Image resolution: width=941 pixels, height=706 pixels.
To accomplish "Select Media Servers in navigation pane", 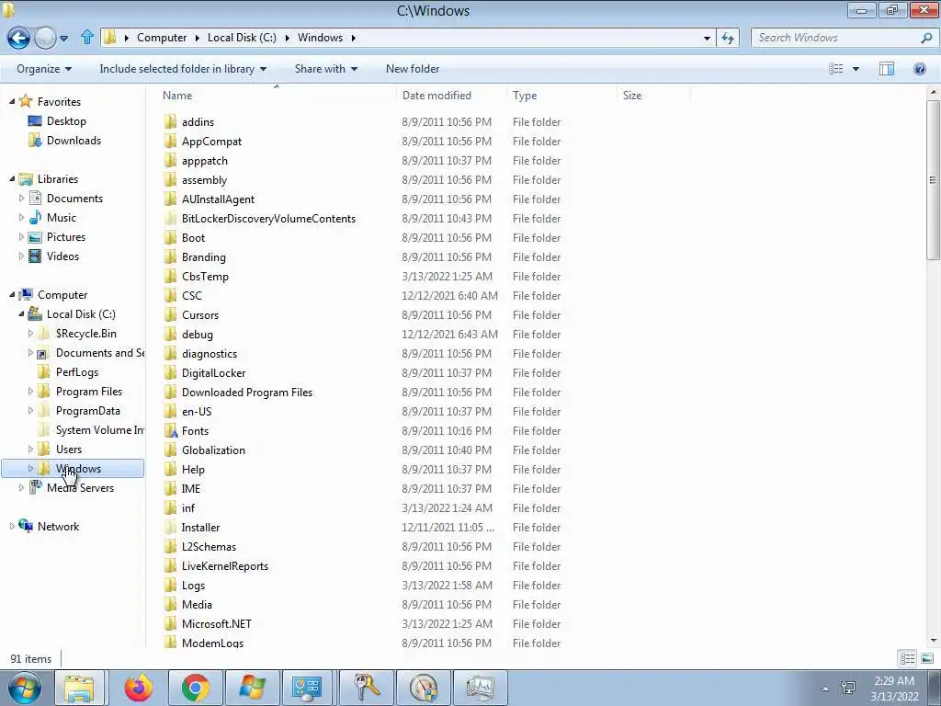I will pyautogui.click(x=80, y=488).
